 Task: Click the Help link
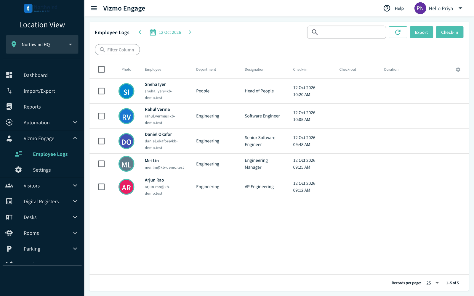(x=399, y=8)
